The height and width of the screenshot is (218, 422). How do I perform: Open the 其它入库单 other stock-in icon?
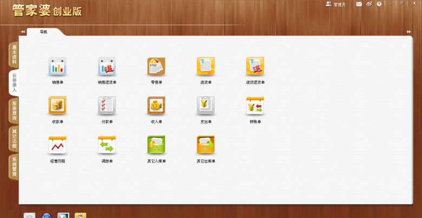pyautogui.click(x=156, y=145)
